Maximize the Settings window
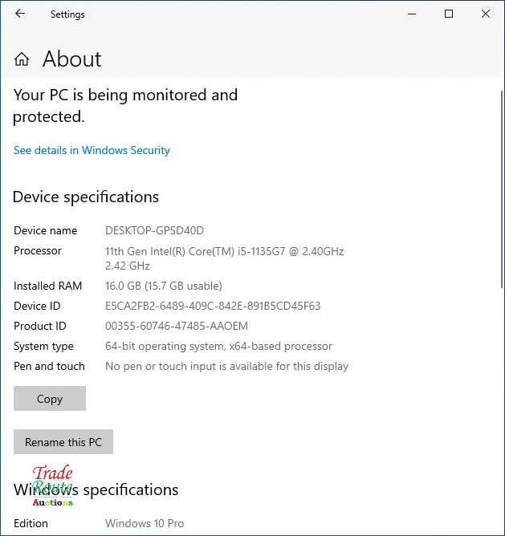The image size is (505, 536). [x=449, y=14]
